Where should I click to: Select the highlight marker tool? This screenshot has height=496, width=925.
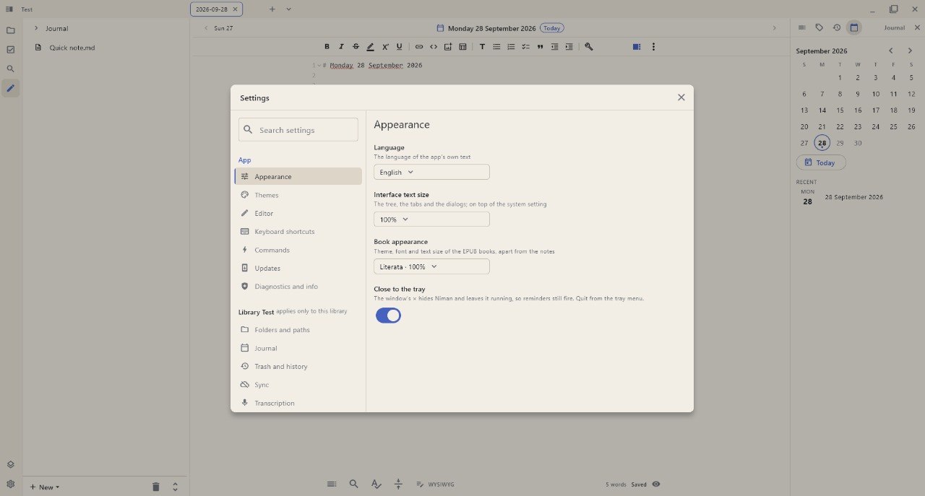point(370,46)
